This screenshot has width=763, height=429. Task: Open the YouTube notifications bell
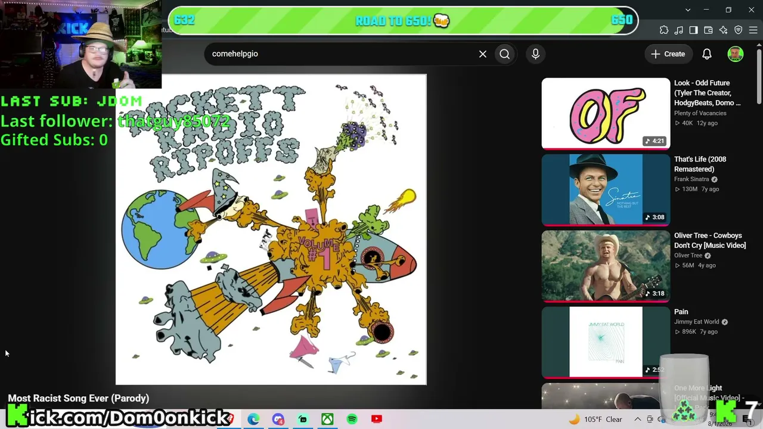point(707,54)
